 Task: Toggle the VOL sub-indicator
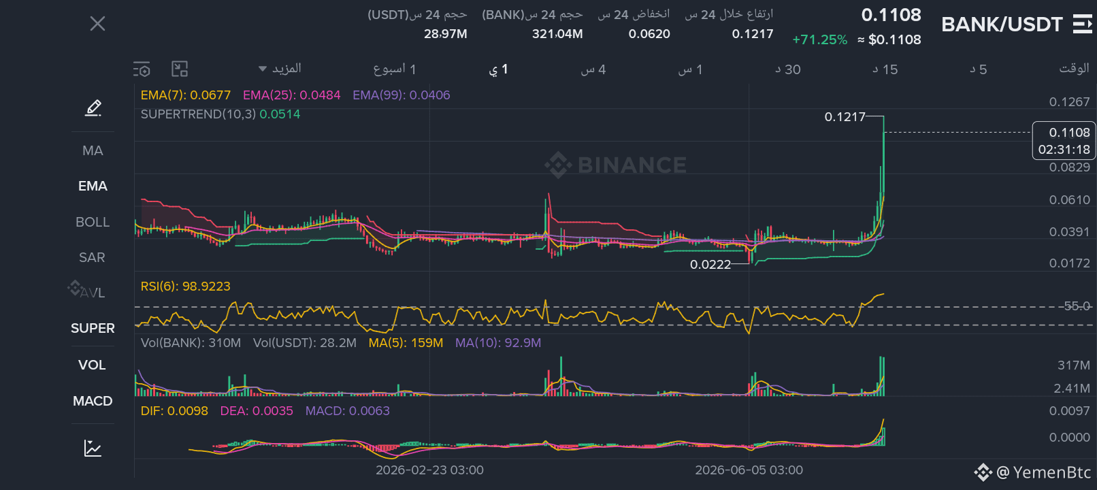click(93, 365)
